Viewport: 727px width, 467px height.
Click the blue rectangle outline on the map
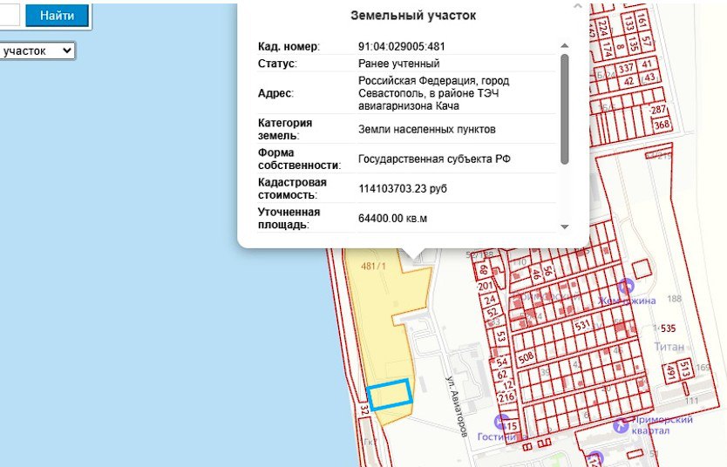point(389,395)
